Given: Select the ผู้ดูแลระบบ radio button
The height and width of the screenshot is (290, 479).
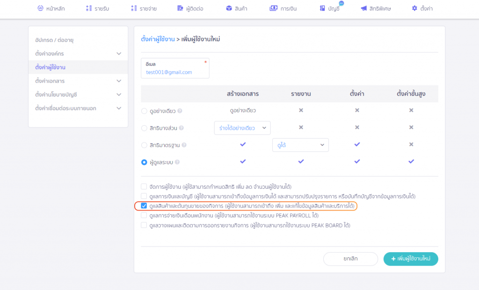Looking at the screenshot, I should click(x=144, y=162).
